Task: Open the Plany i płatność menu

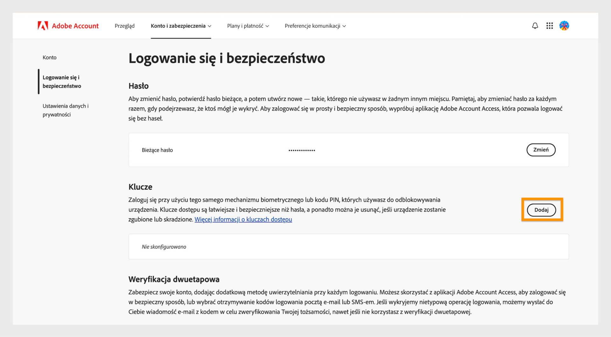Action: point(245,26)
